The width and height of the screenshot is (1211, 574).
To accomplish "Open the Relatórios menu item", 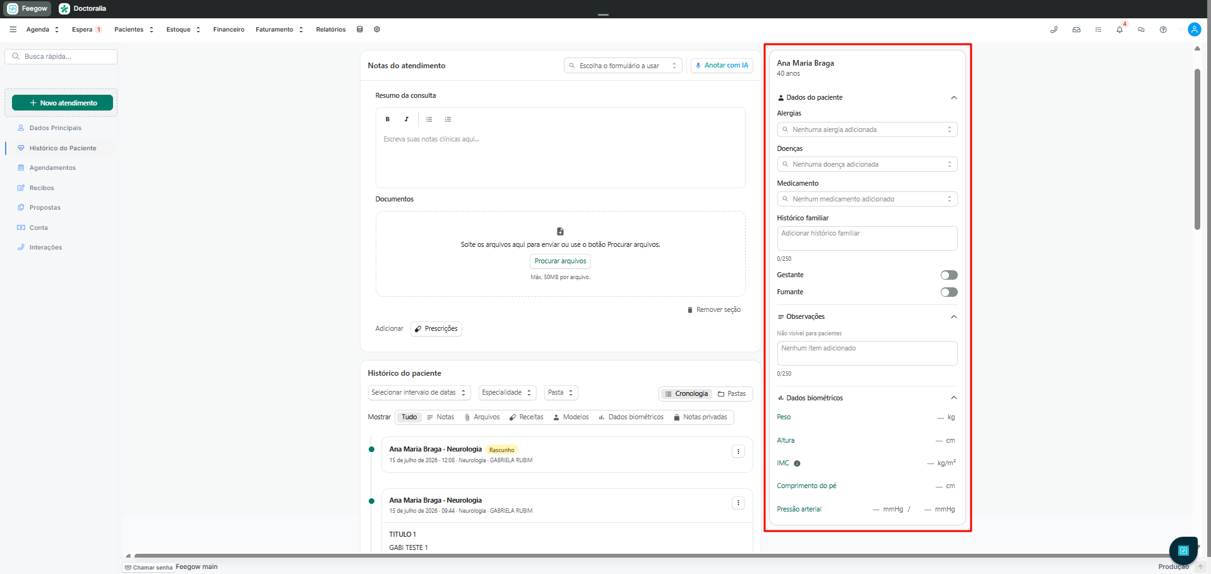I will pyautogui.click(x=331, y=30).
